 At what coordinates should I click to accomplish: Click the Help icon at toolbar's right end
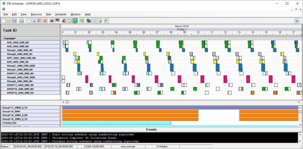click(297, 21)
